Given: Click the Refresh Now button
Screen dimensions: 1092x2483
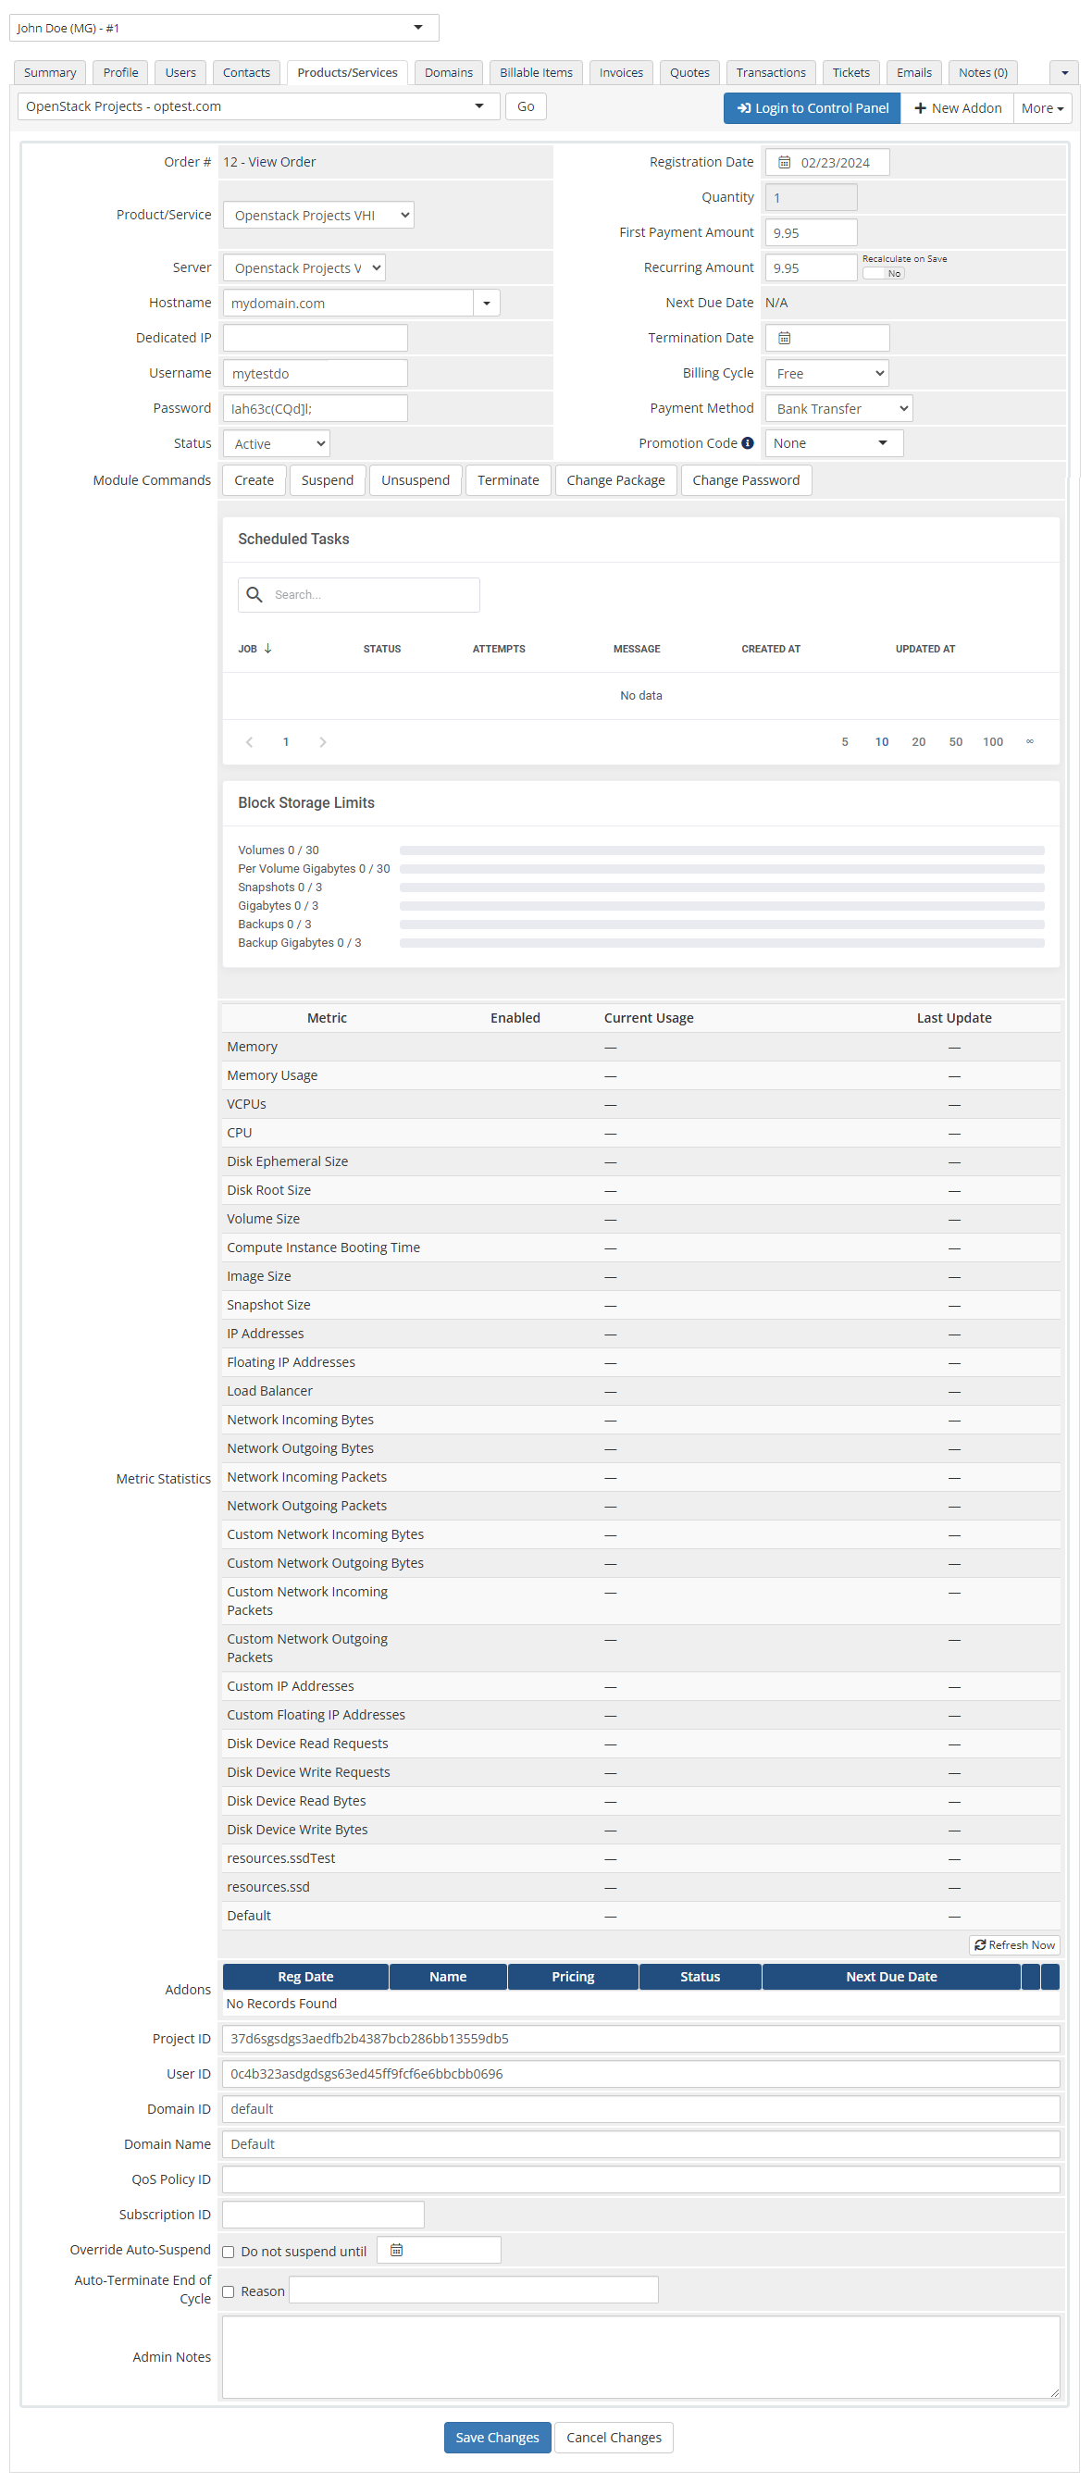Looking at the screenshot, I should click(x=1014, y=1945).
